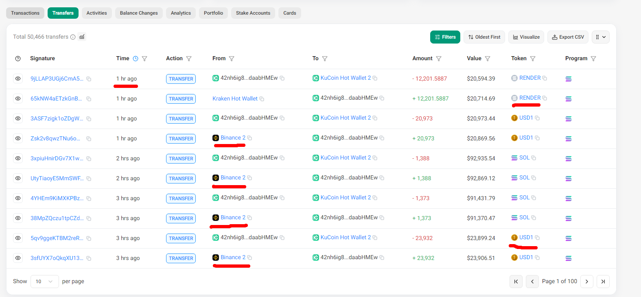Open KuCoin Hot Wallet 2 link in 5qv9ggeKTBM2reR row
This screenshot has width=641, height=297.
tap(346, 238)
